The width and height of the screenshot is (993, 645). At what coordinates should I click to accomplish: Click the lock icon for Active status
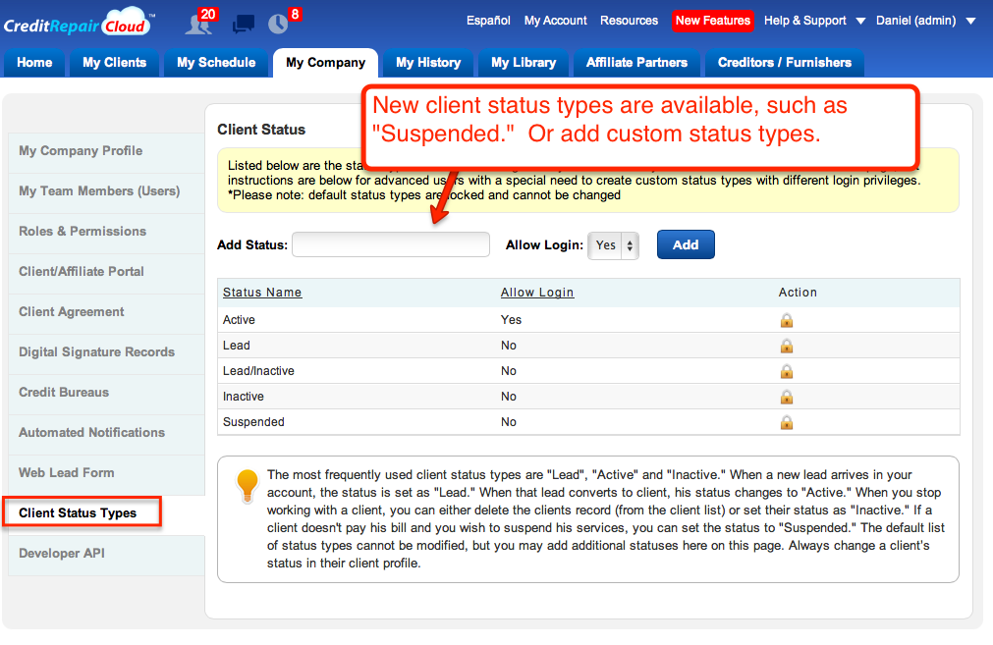click(x=787, y=320)
